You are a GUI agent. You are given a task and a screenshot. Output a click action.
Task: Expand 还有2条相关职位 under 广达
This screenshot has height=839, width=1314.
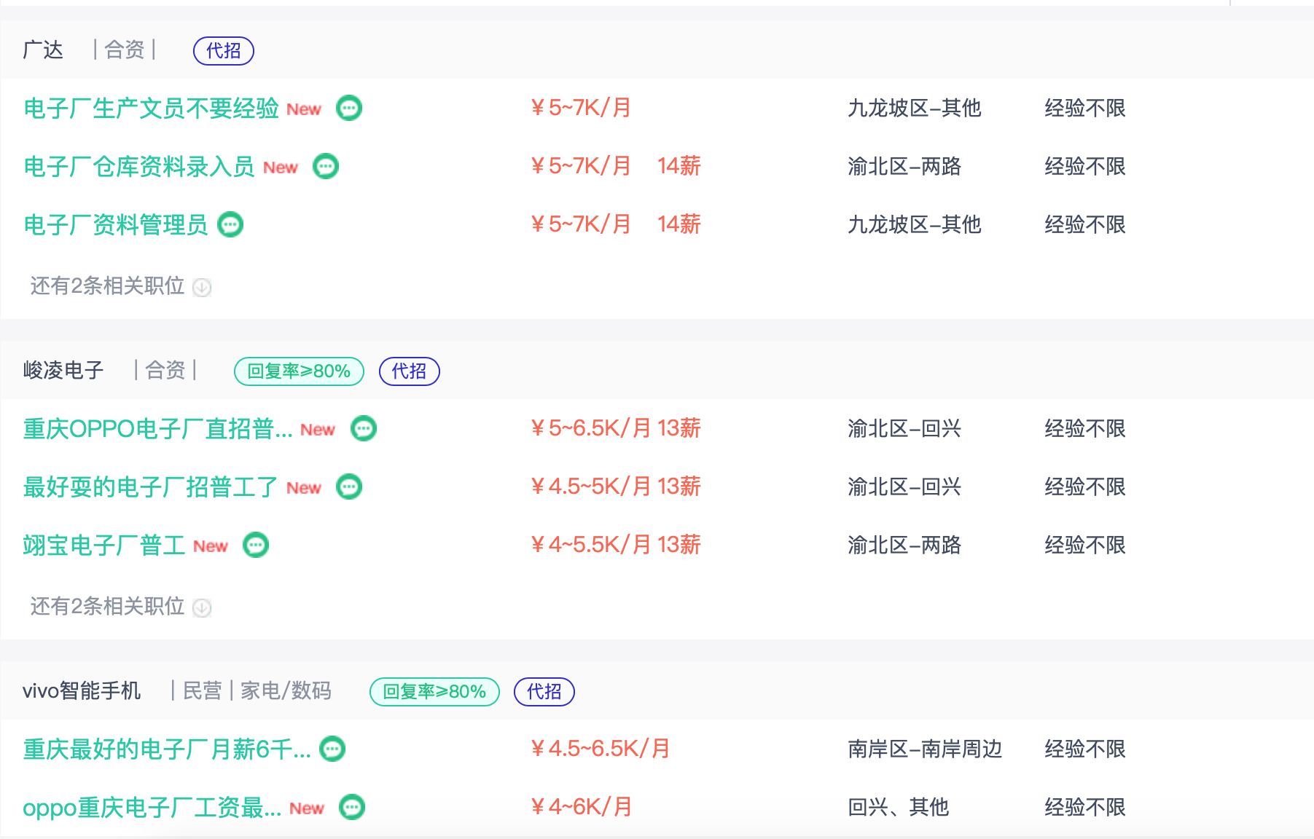[107, 286]
